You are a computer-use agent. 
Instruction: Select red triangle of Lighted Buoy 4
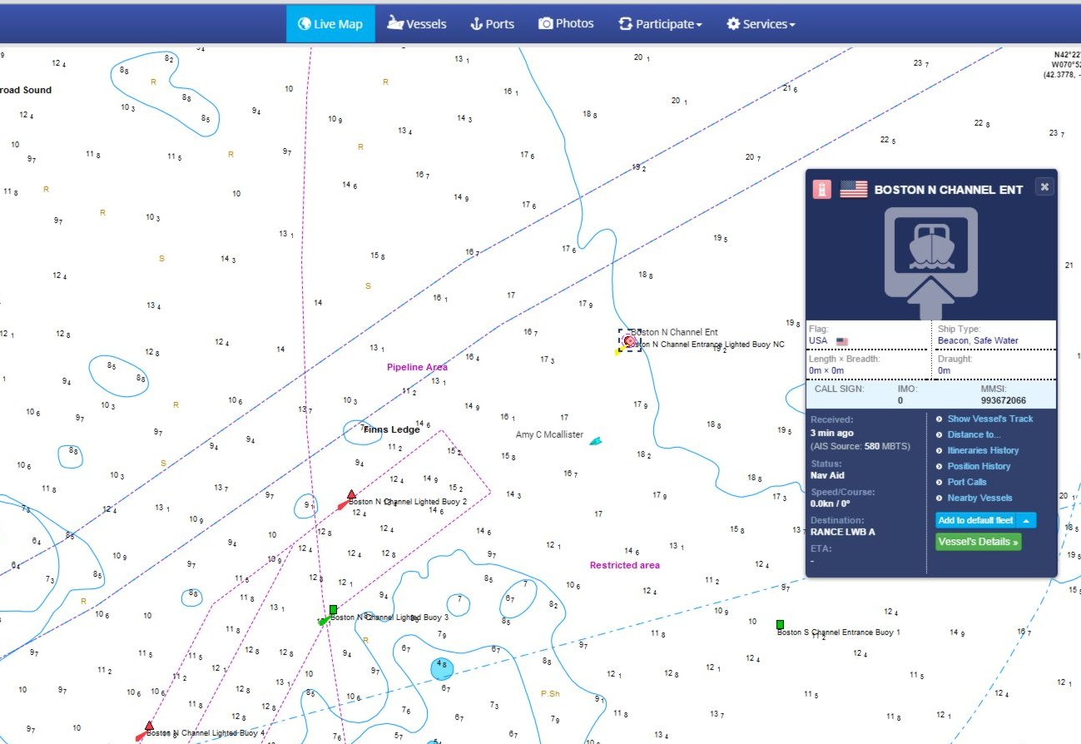(149, 726)
